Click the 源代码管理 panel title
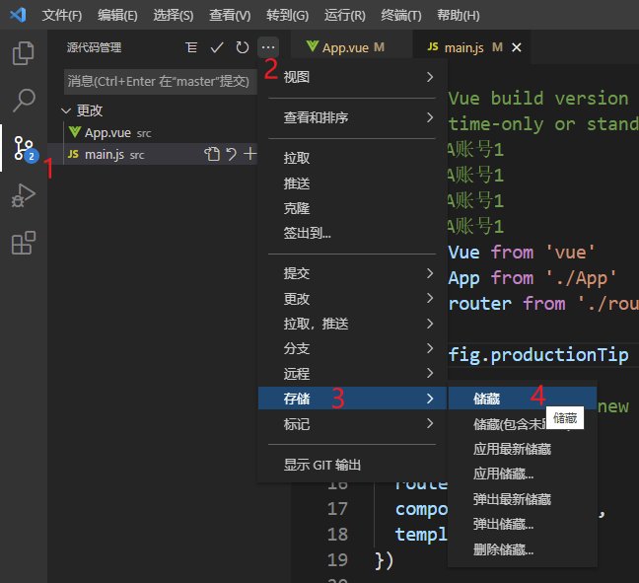The width and height of the screenshot is (639, 583). (x=94, y=47)
